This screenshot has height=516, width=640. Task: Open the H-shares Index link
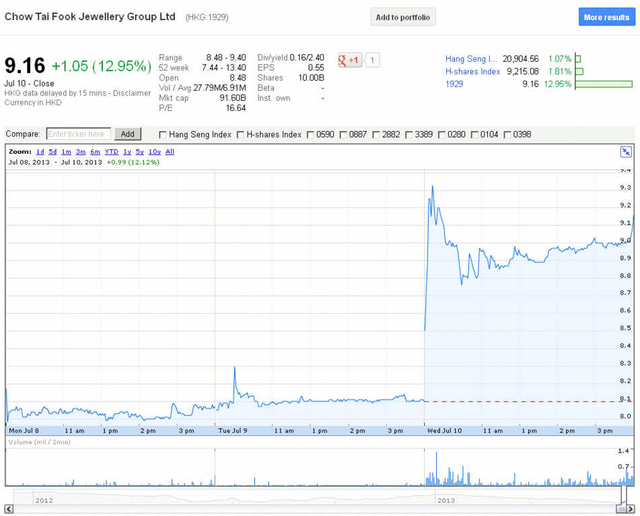[x=472, y=72]
